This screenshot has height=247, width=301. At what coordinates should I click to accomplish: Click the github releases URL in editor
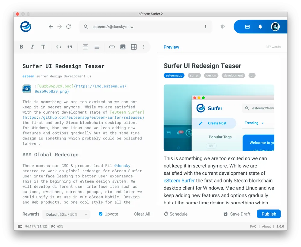click(83, 117)
